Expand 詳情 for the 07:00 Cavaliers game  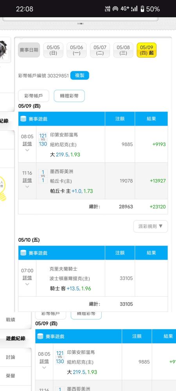27,278
